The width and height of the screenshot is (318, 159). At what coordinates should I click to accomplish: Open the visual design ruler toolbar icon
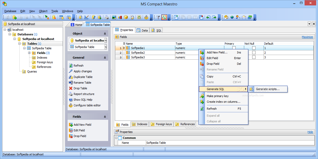pos(86,17)
